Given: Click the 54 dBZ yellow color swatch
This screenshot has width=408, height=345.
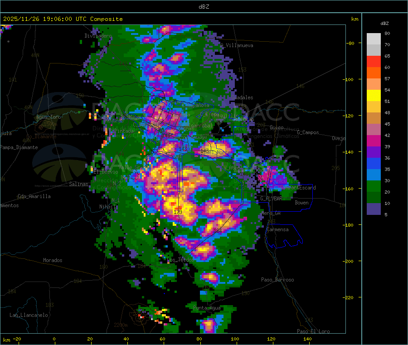Looking at the screenshot, I should (x=374, y=96).
